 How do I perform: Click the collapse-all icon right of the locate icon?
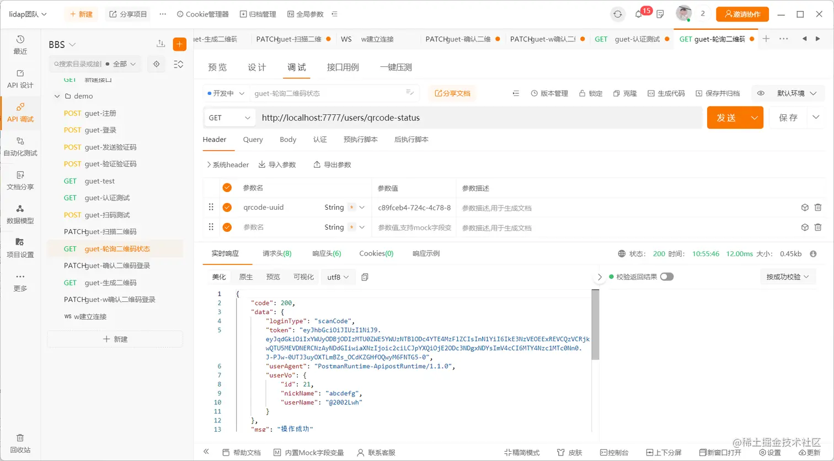pos(179,64)
